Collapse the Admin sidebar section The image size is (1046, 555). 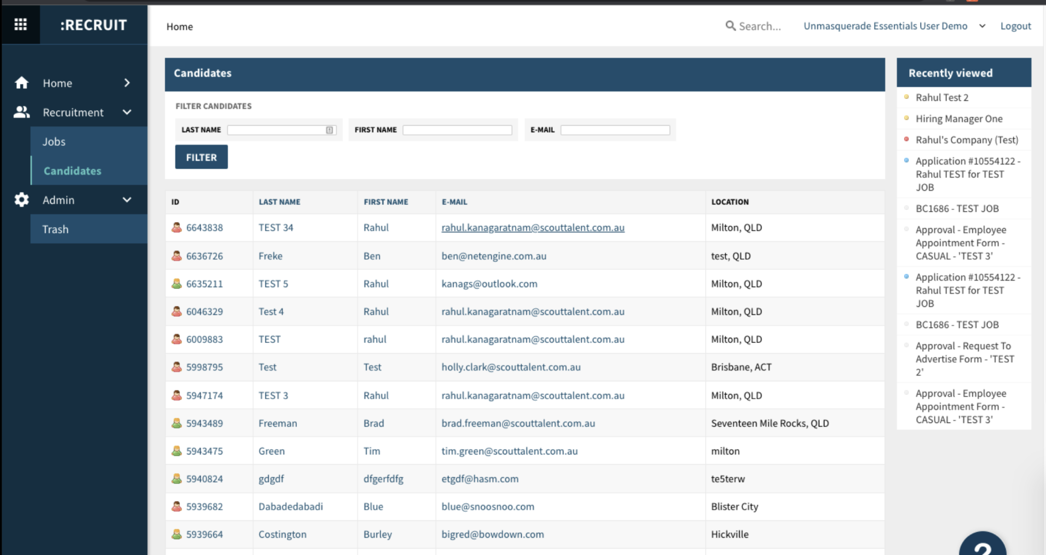point(127,200)
